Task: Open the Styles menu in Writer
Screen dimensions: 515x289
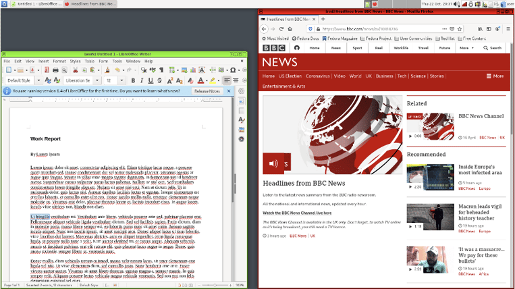Action: [x=75, y=61]
